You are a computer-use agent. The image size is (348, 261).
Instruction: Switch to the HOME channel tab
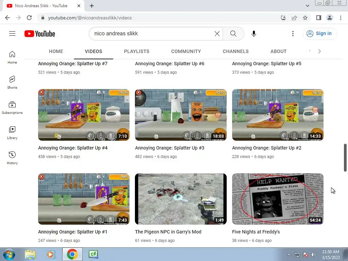pos(56,52)
